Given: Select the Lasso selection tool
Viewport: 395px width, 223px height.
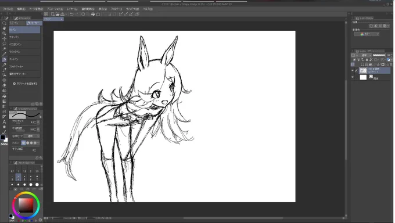Looking at the screenshot, I should pyautogui.click(x=4, y=44).
